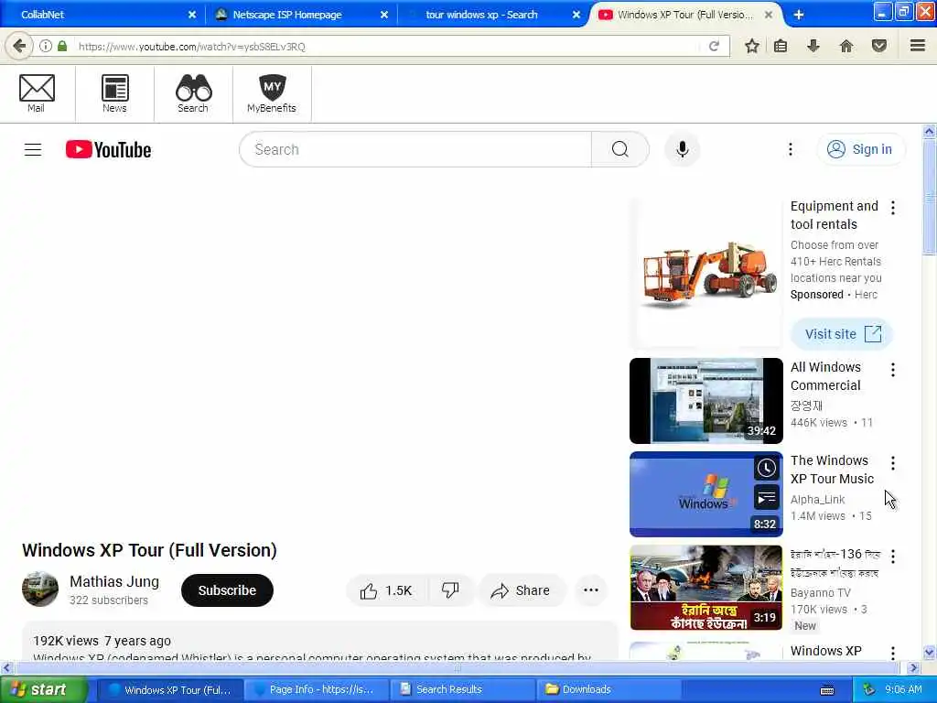This screenshot has height=703, width=937.
Task: Go back with the browser back arrow
Action: click(19, 46)
